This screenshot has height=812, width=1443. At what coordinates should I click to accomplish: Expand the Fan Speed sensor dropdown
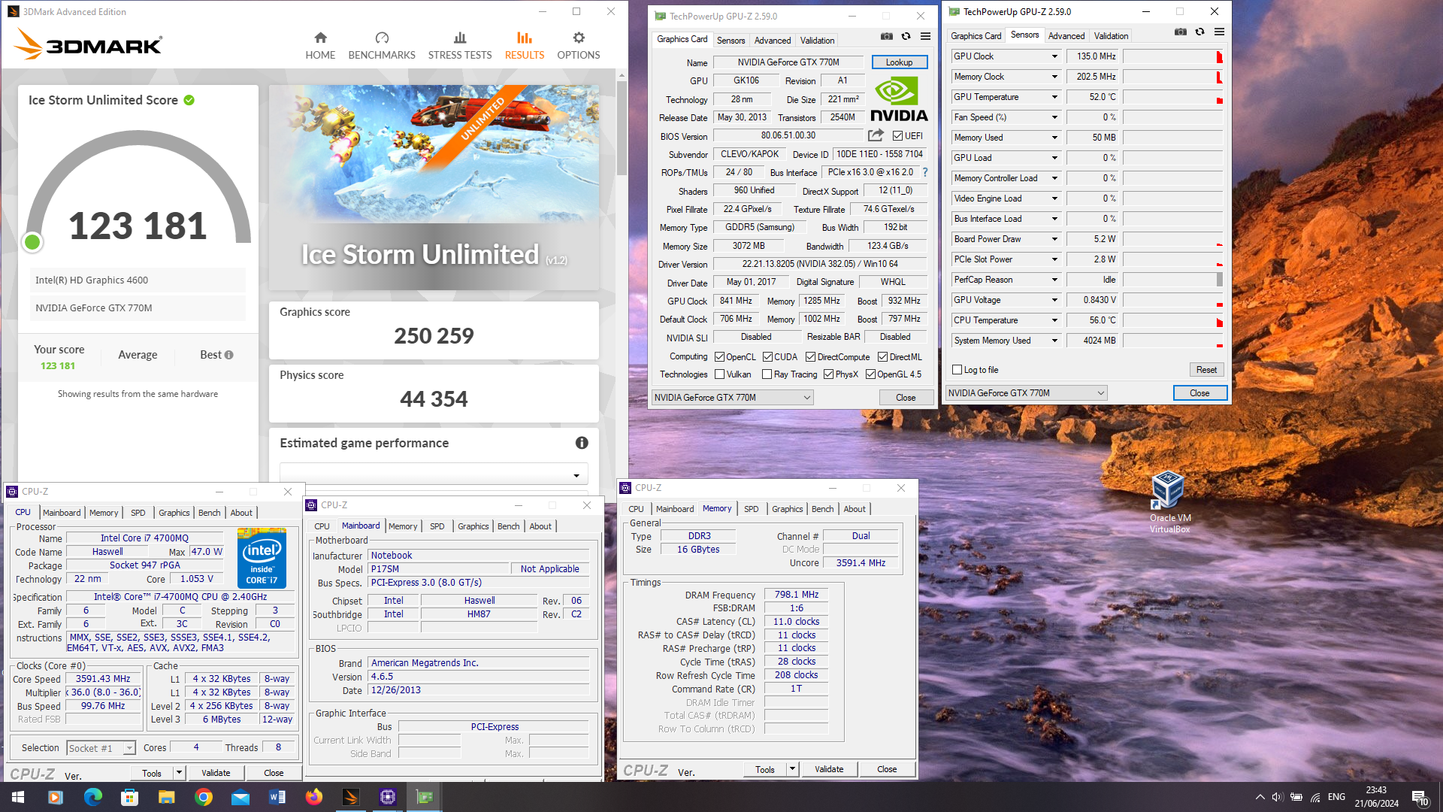[x=1054, y=117]
